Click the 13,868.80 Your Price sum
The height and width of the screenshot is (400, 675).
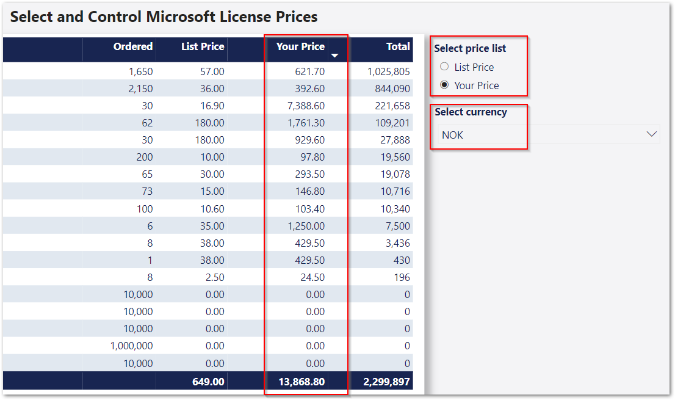(301, 382)
